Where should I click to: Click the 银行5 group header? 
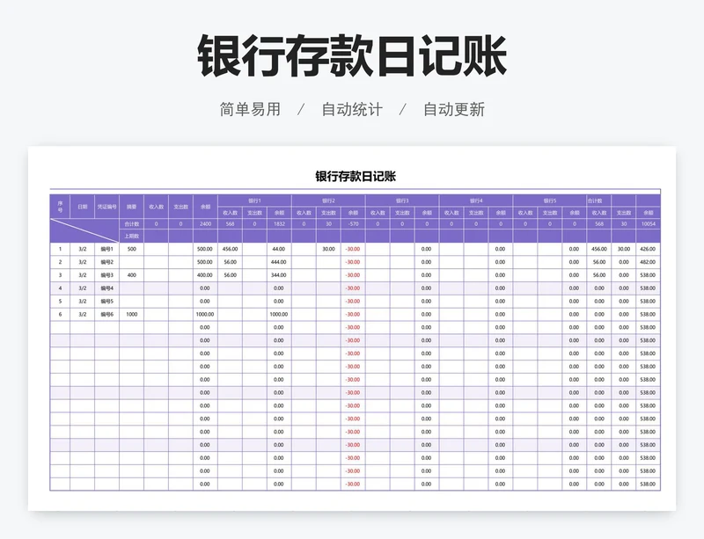click(550, 200)
